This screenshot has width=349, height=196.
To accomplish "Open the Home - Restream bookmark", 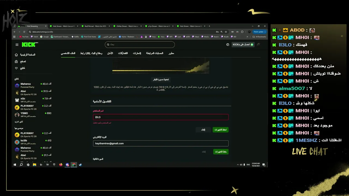I will 127,37.
